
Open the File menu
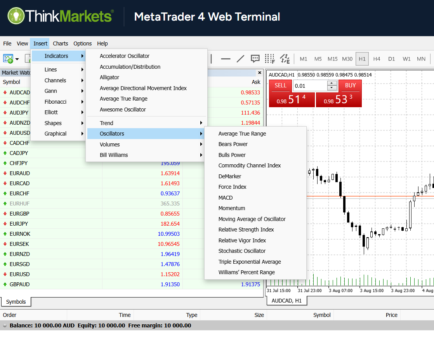(7, 43)
